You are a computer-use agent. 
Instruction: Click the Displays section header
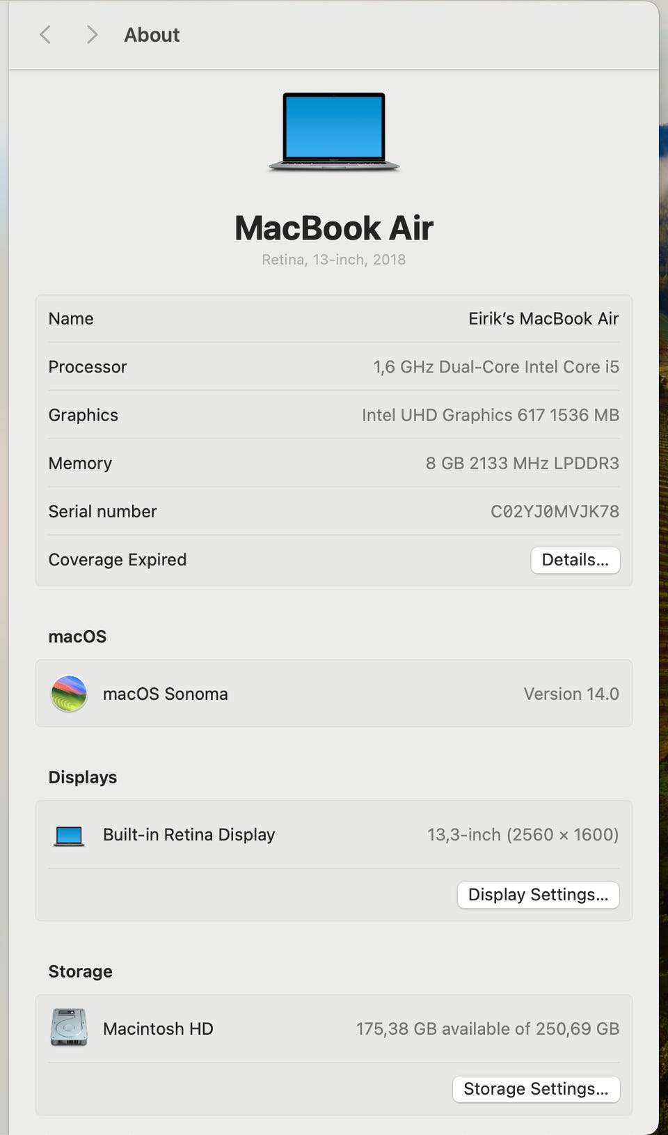[x=83, y=777]
